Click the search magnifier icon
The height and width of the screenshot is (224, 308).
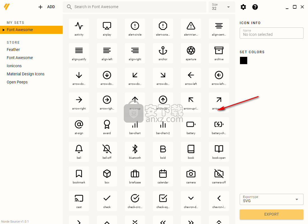pos(69,7)
